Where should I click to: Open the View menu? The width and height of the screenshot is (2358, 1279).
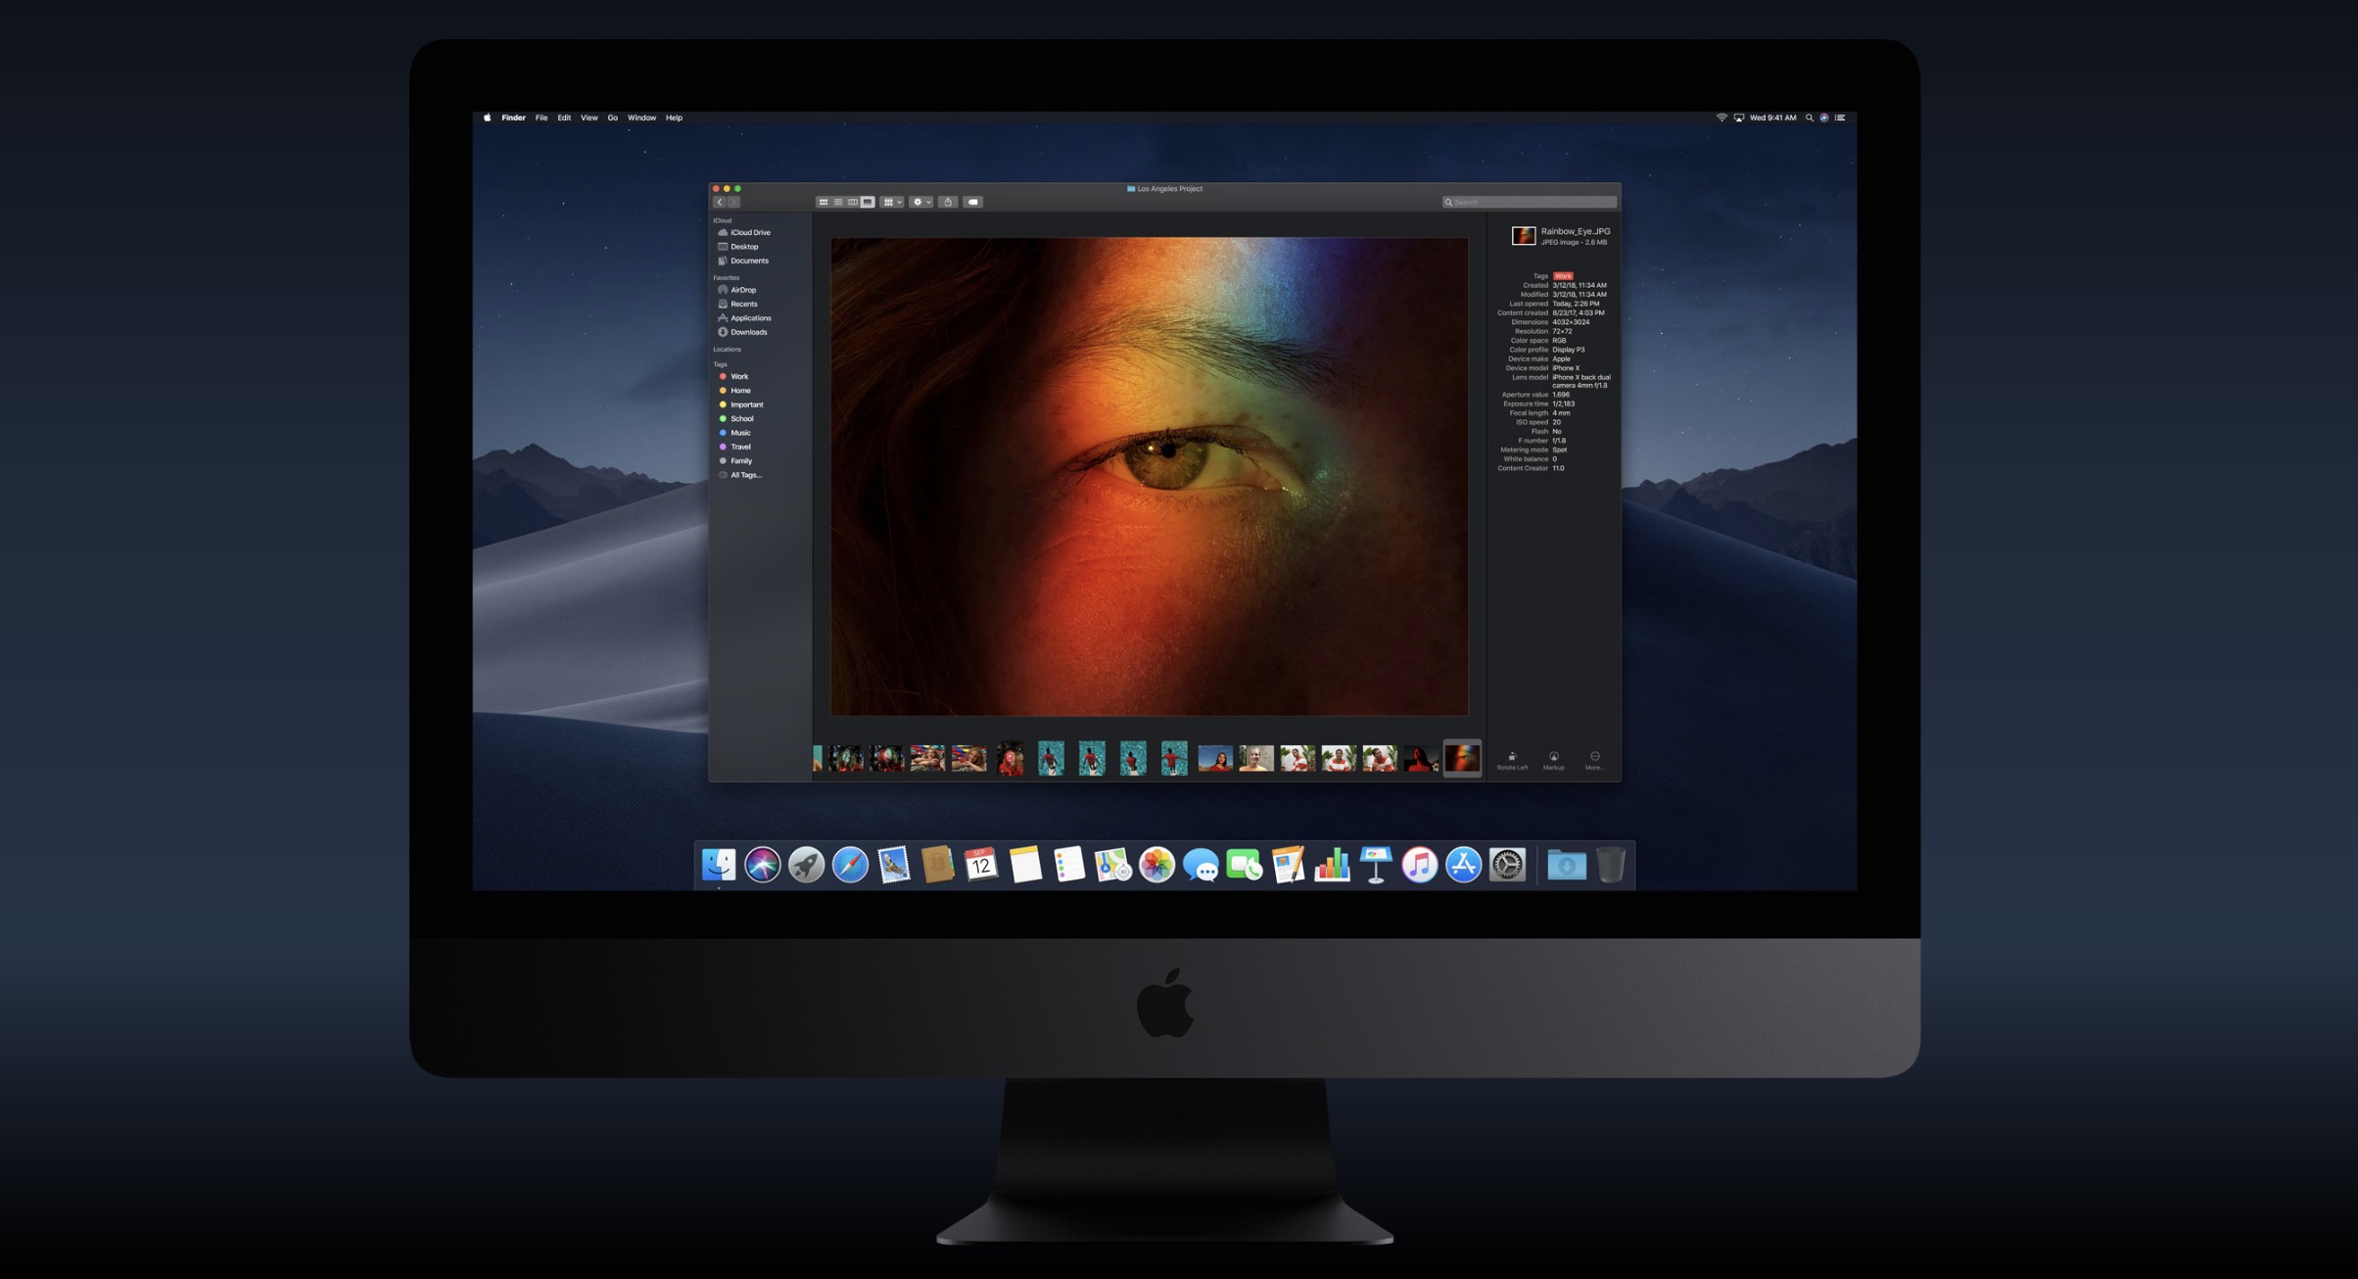[x=589, y=118]
